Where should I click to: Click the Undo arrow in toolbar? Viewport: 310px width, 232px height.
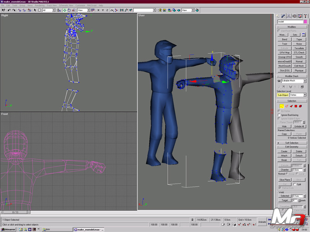[x=9, y=10]
